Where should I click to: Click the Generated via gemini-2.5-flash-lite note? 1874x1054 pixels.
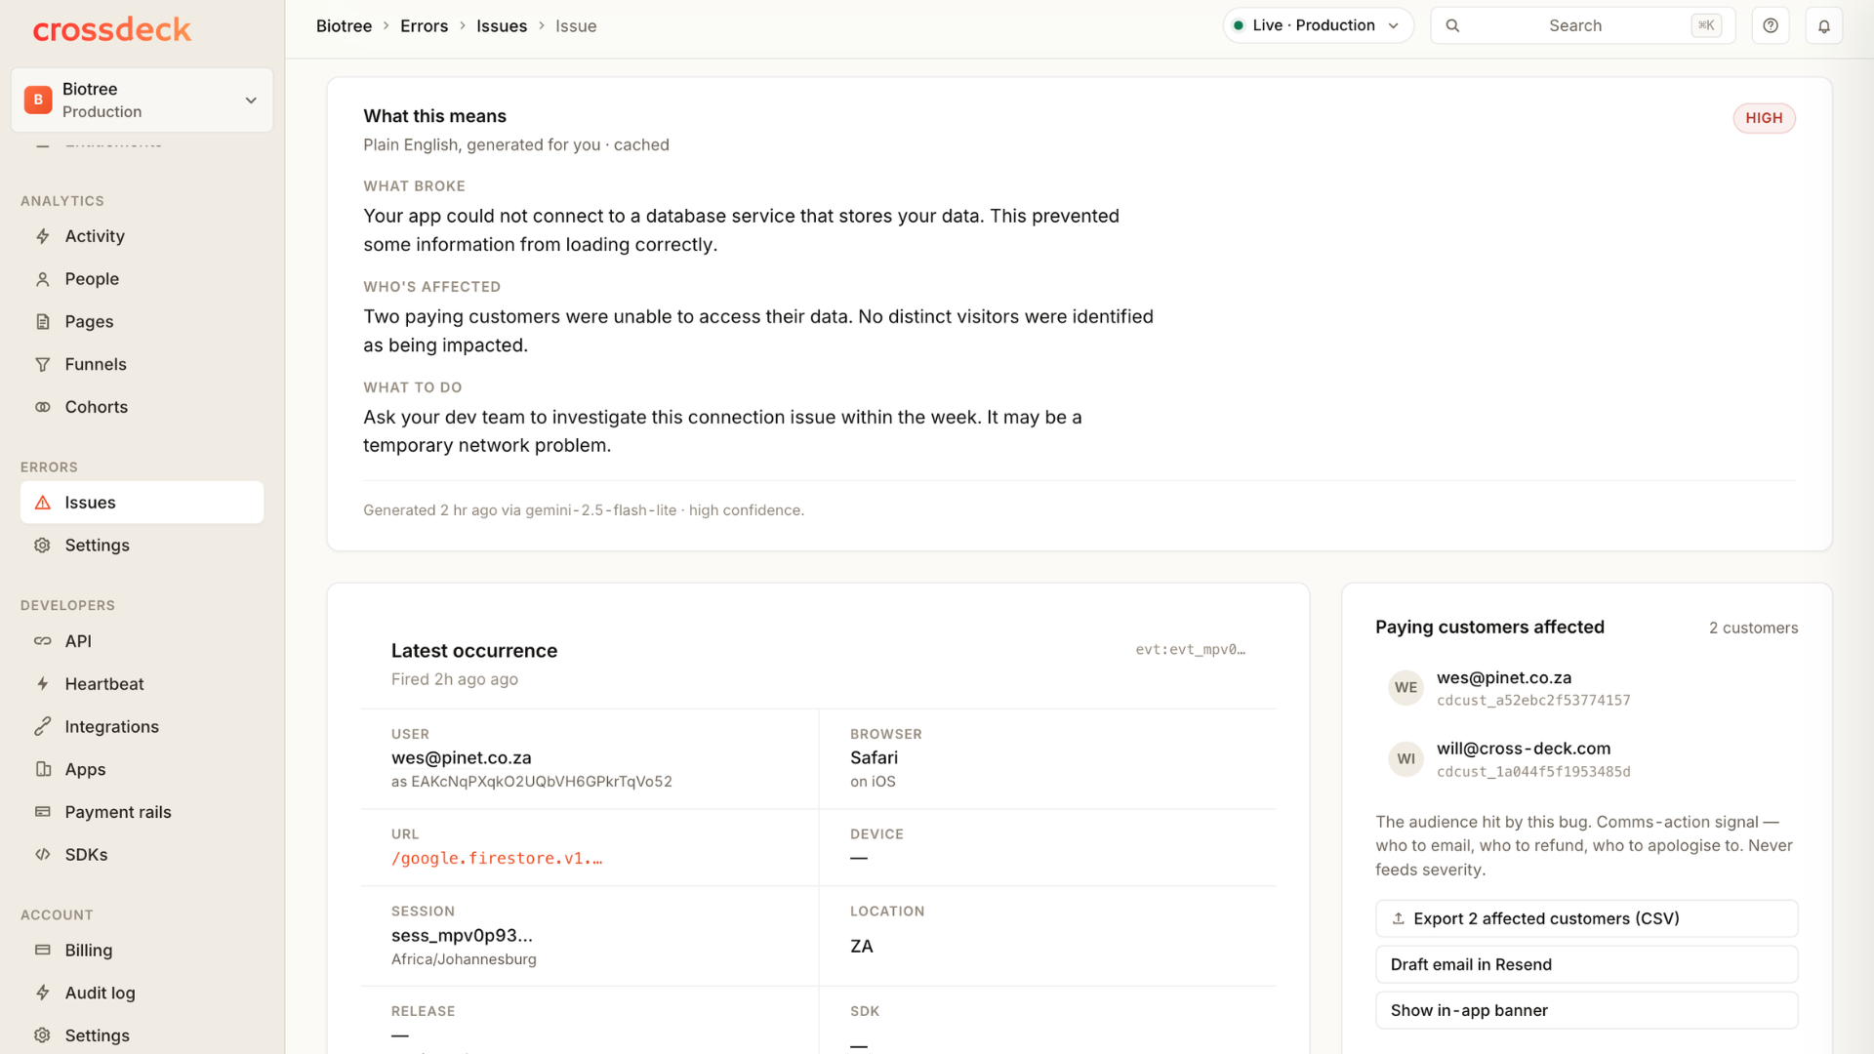click(584, 510)
